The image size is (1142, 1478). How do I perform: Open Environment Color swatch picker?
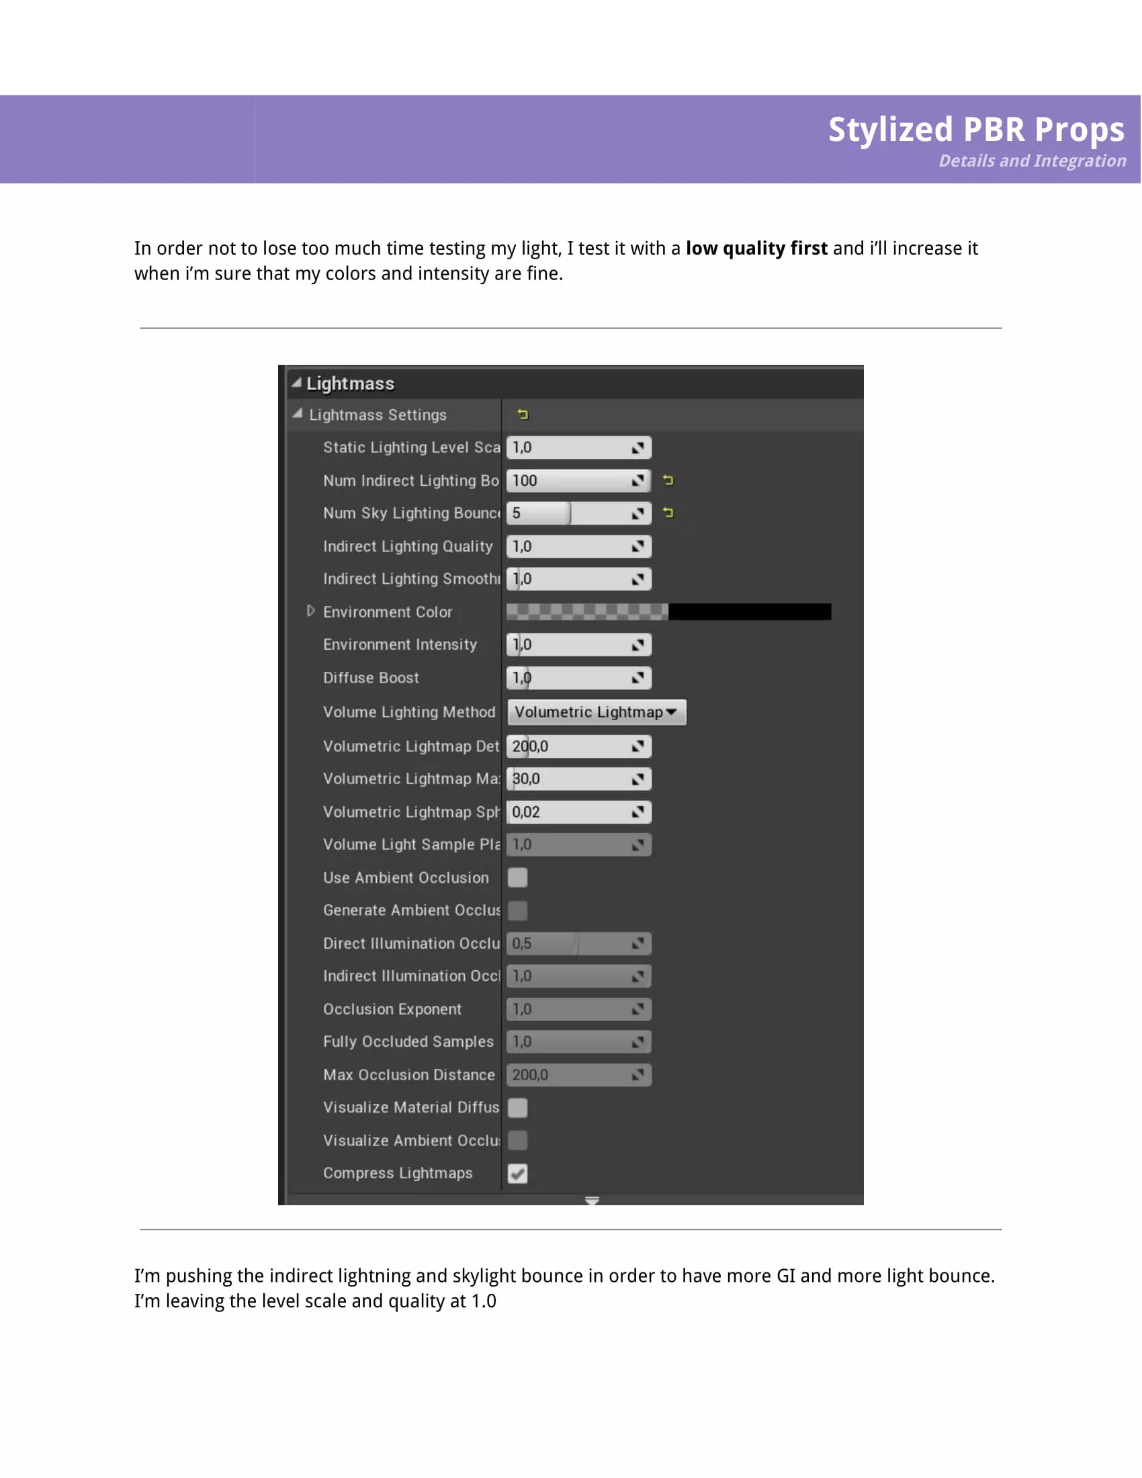pyautogui.click(x=668, y=612)
